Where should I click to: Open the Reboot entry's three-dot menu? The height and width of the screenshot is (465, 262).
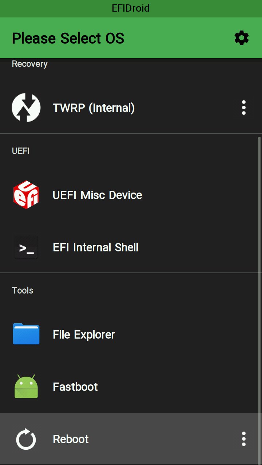(243, 439)
